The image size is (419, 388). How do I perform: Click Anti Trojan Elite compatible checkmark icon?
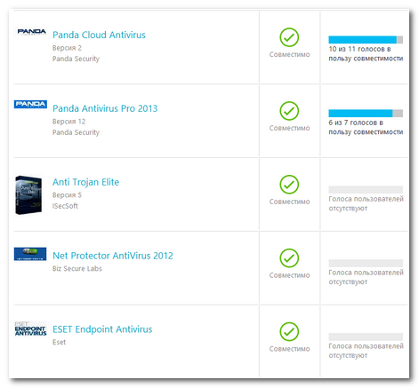tap(289, 185)
